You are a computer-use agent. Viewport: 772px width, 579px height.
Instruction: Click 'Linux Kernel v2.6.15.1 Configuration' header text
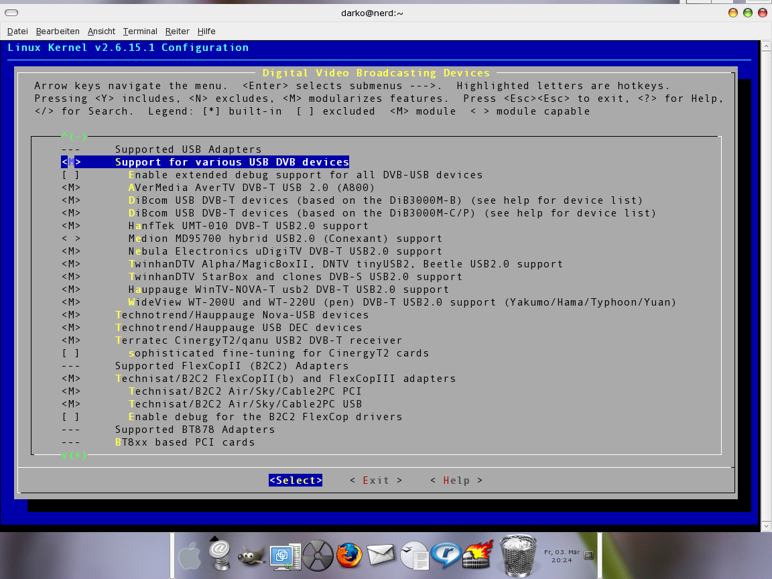128,48
